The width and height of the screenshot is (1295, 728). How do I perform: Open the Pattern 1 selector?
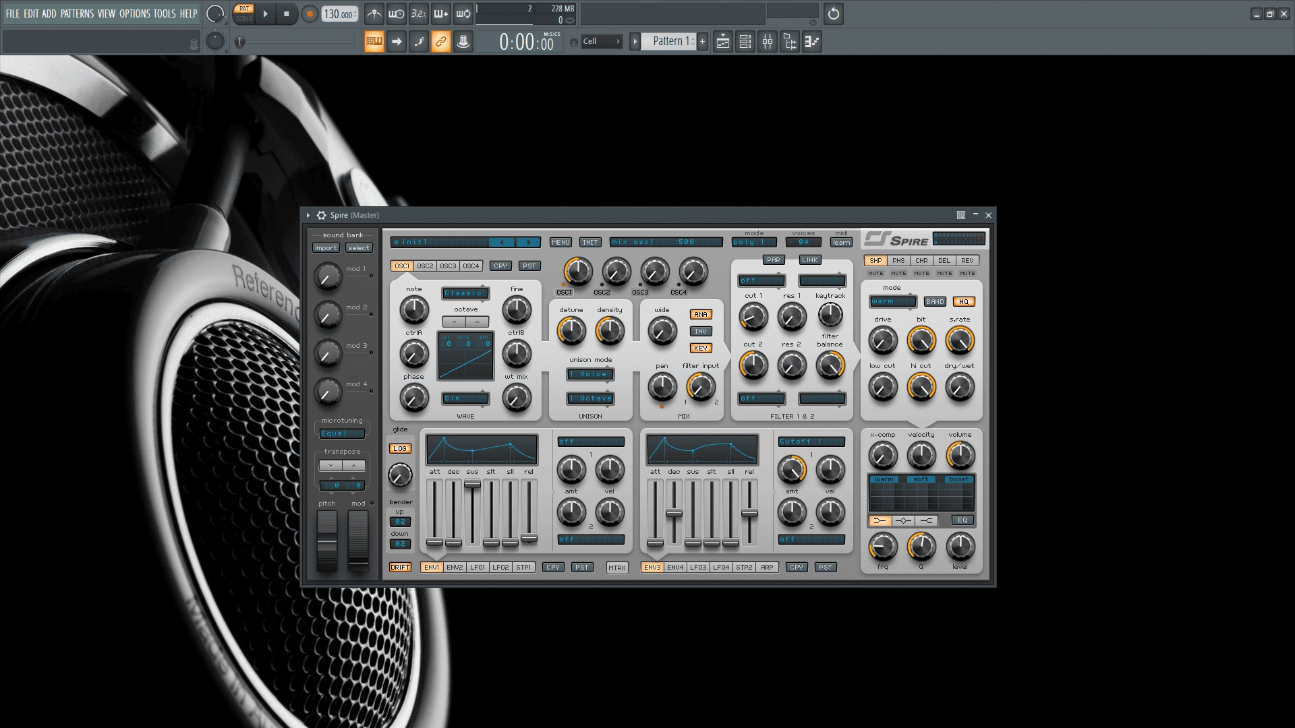click(x=669, y=42)
